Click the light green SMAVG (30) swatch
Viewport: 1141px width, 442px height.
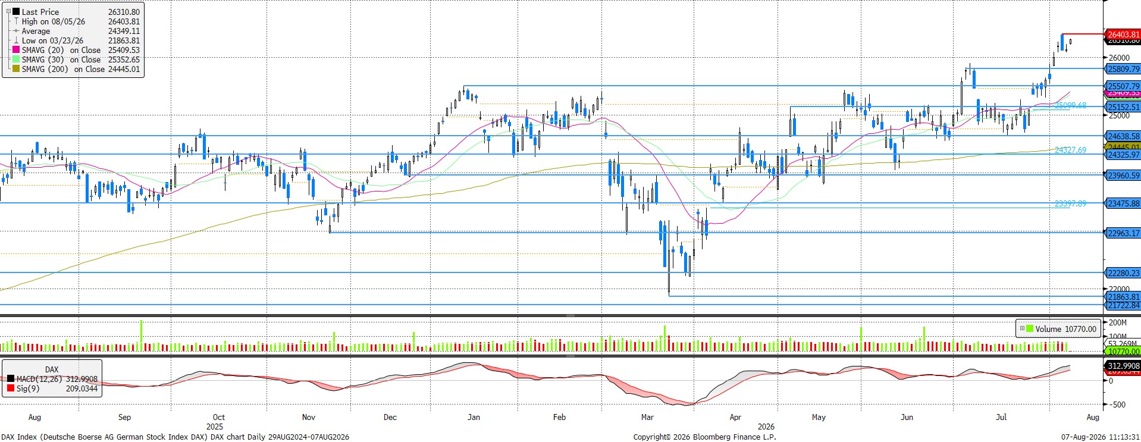[16, 59]
